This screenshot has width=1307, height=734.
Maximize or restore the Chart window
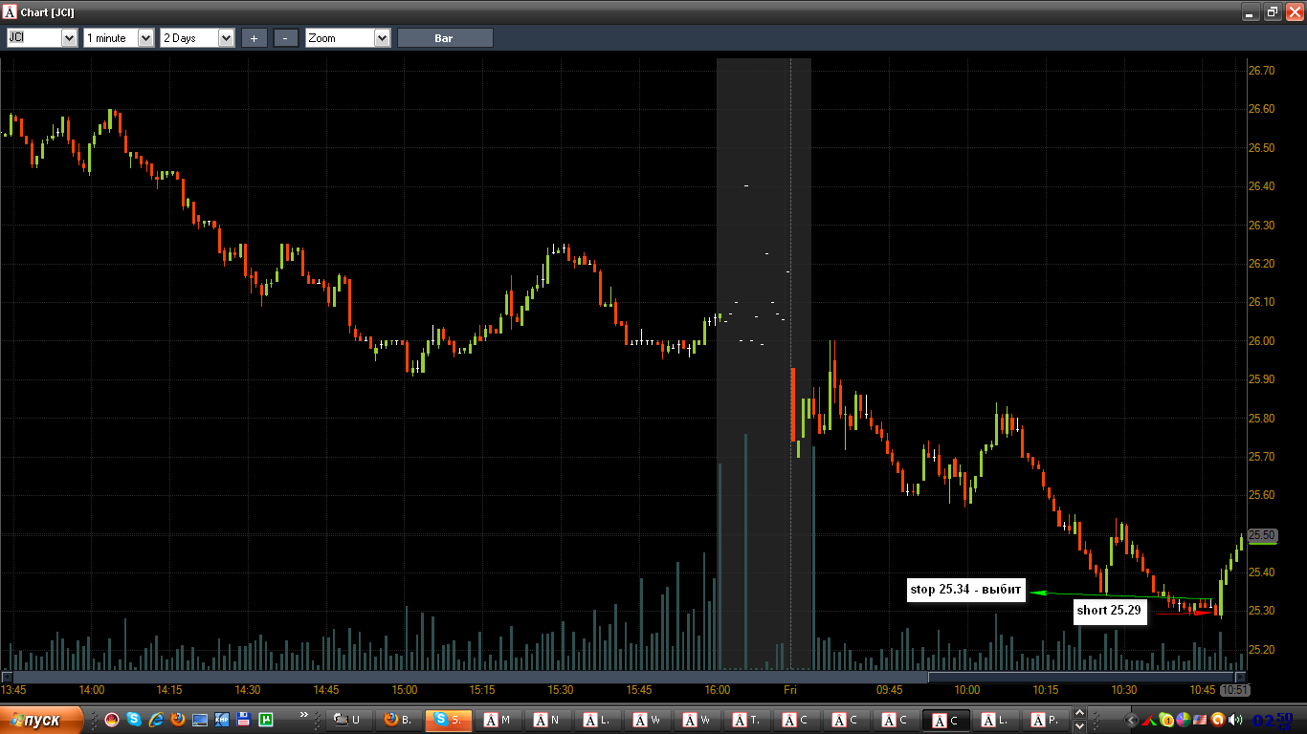coord(1272,11)
